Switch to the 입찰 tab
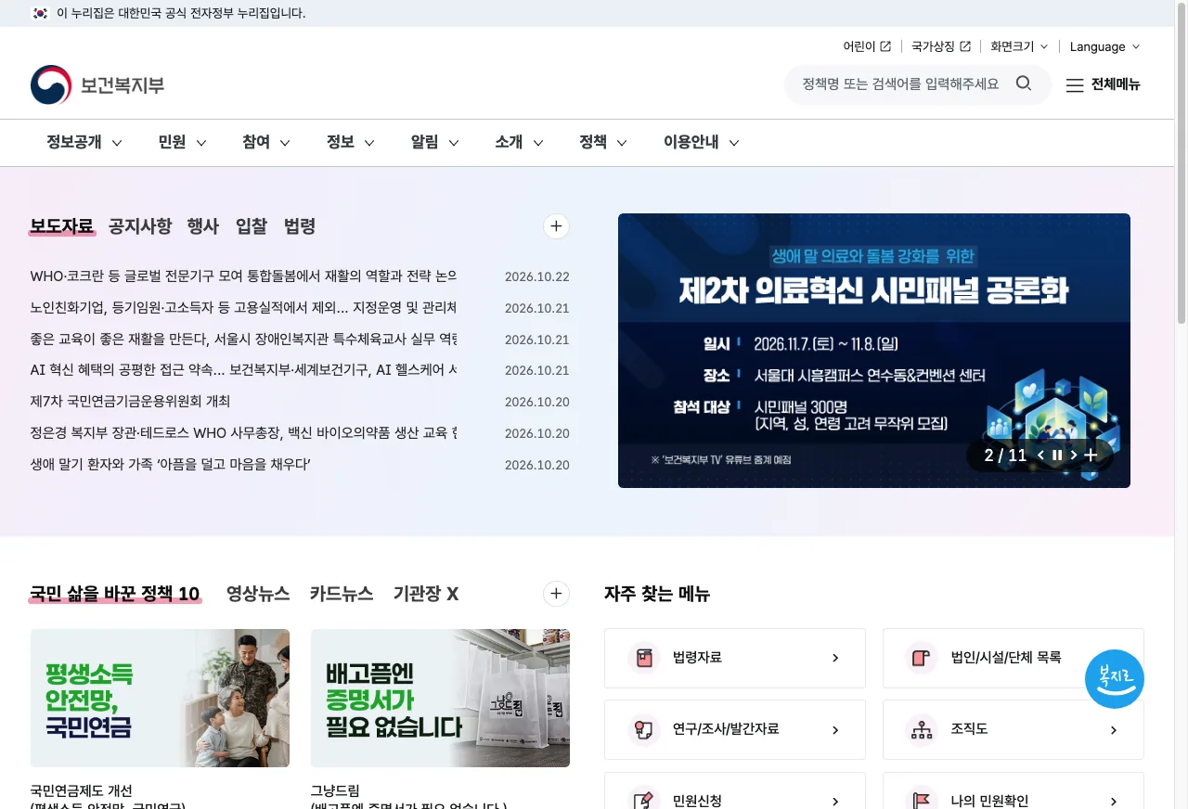The width and height of the screenshot is (1188, 809). pyautogui.click(x=252, y=225)
